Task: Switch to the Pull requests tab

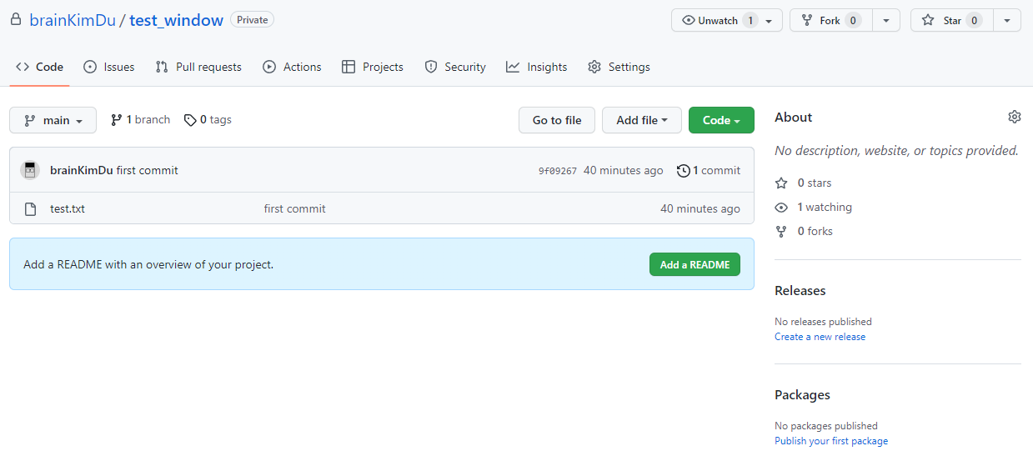Action: coord(198,67)
